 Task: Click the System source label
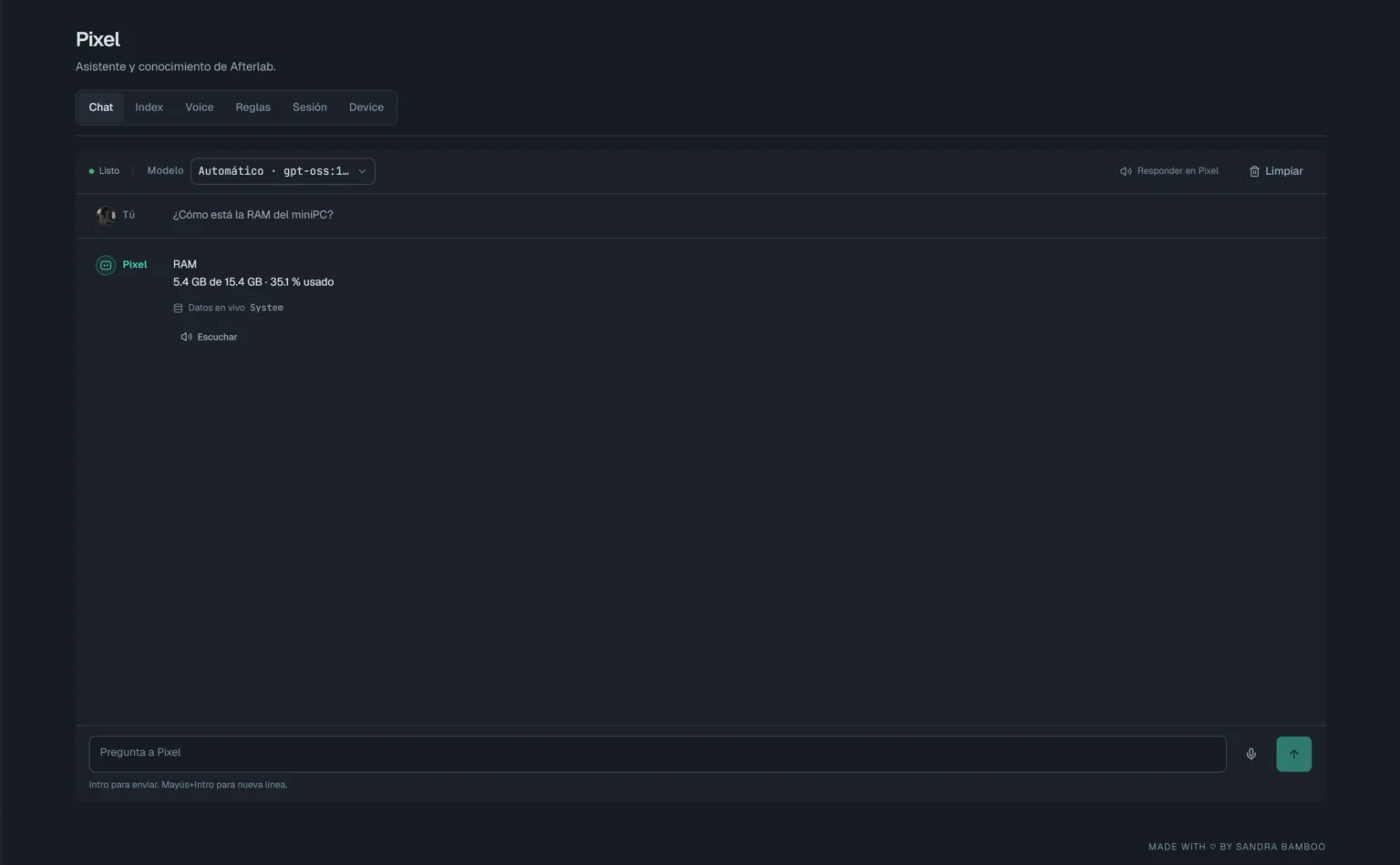click(266, 308)
